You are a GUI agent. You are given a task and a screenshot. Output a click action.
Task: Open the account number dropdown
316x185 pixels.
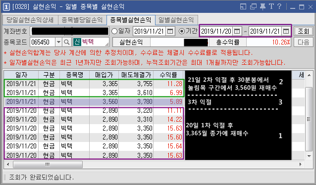pyautogui.click(x=68, y=31)
